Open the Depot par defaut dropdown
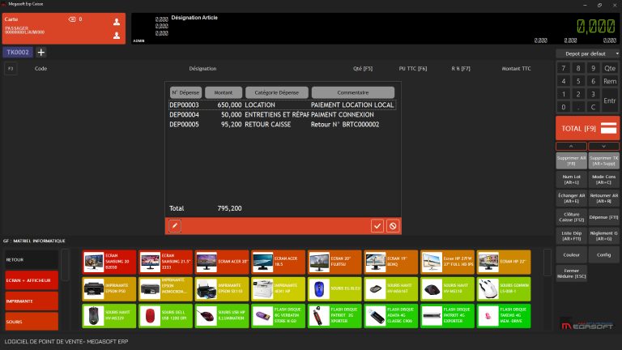The image size is (622, 350). 587,53
